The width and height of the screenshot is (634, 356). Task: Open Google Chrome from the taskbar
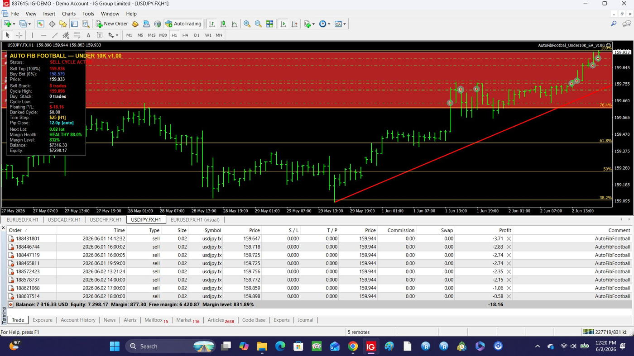coord(353,346)
